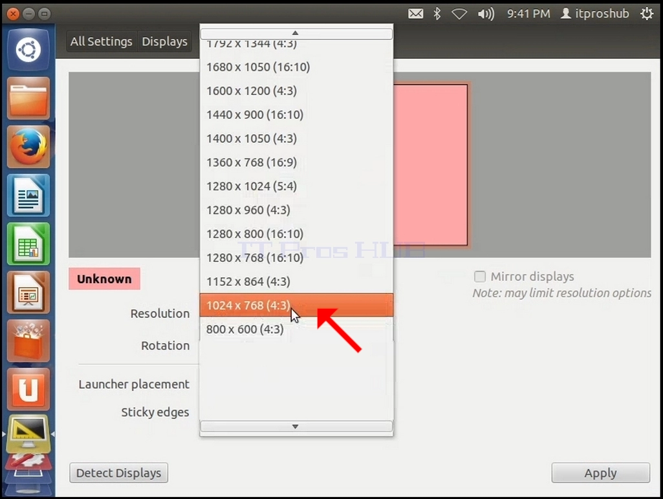The width and height of the screenshot is (663, 499).
Task: Launch LibreOffice Writer
Action: click(x=28, y=195)
